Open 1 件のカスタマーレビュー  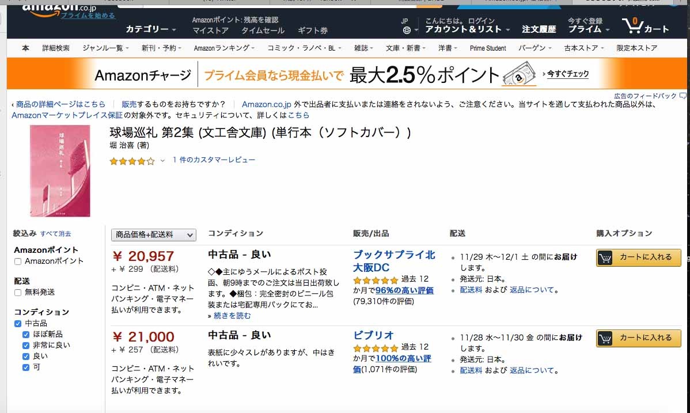214,160
